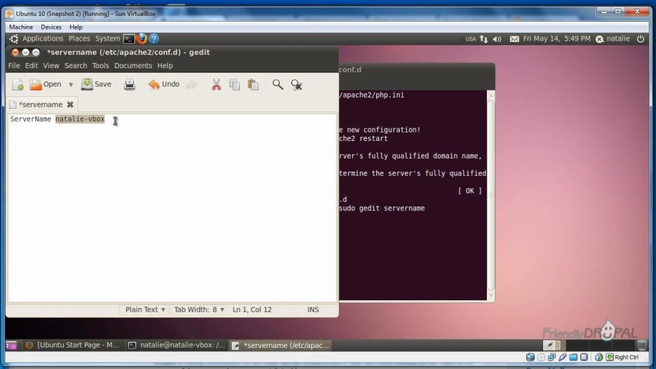This screenshot has height=369, width=656.
Task: Click the network connection icon
Action: (484, 39)
